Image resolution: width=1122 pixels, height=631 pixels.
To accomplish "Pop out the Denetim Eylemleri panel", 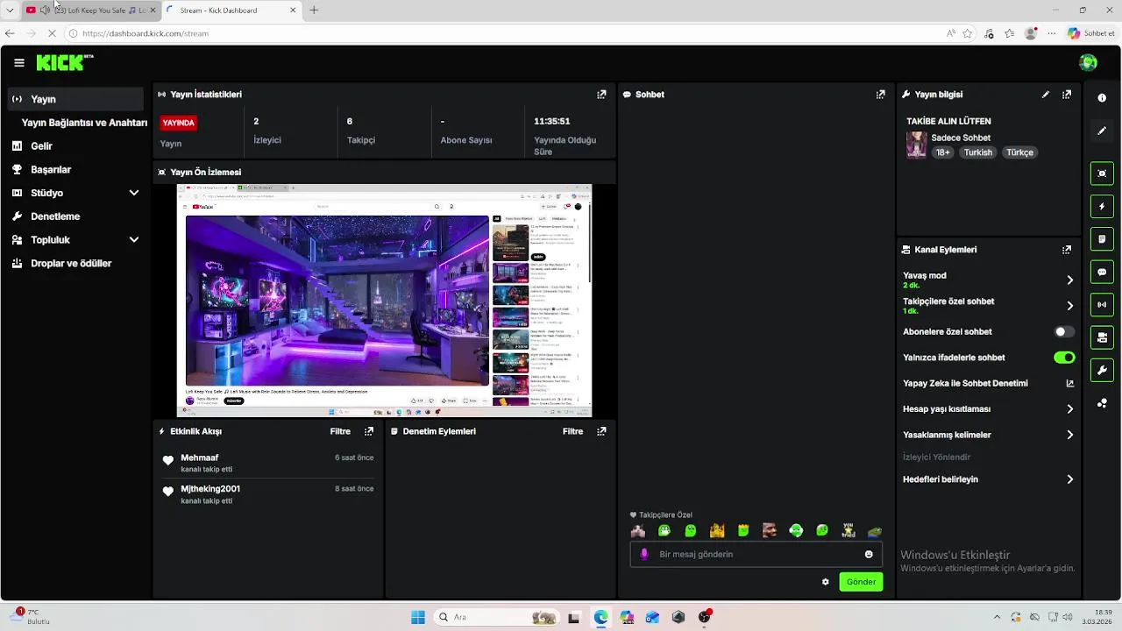I will coord(601,431).
